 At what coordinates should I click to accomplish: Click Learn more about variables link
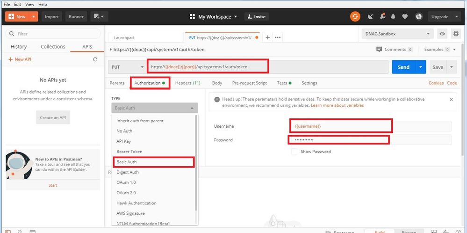337,105
